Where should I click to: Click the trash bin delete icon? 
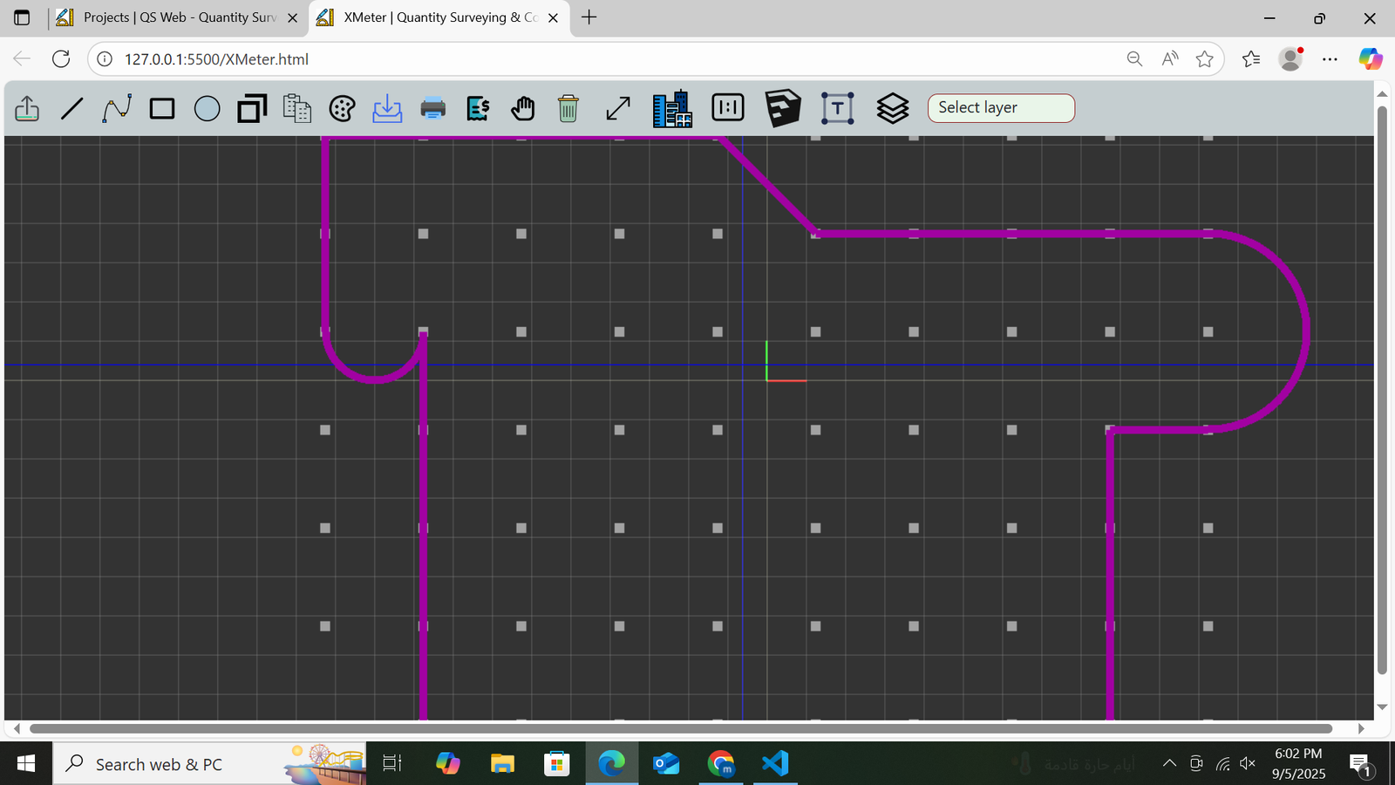(x=568, y=109)
